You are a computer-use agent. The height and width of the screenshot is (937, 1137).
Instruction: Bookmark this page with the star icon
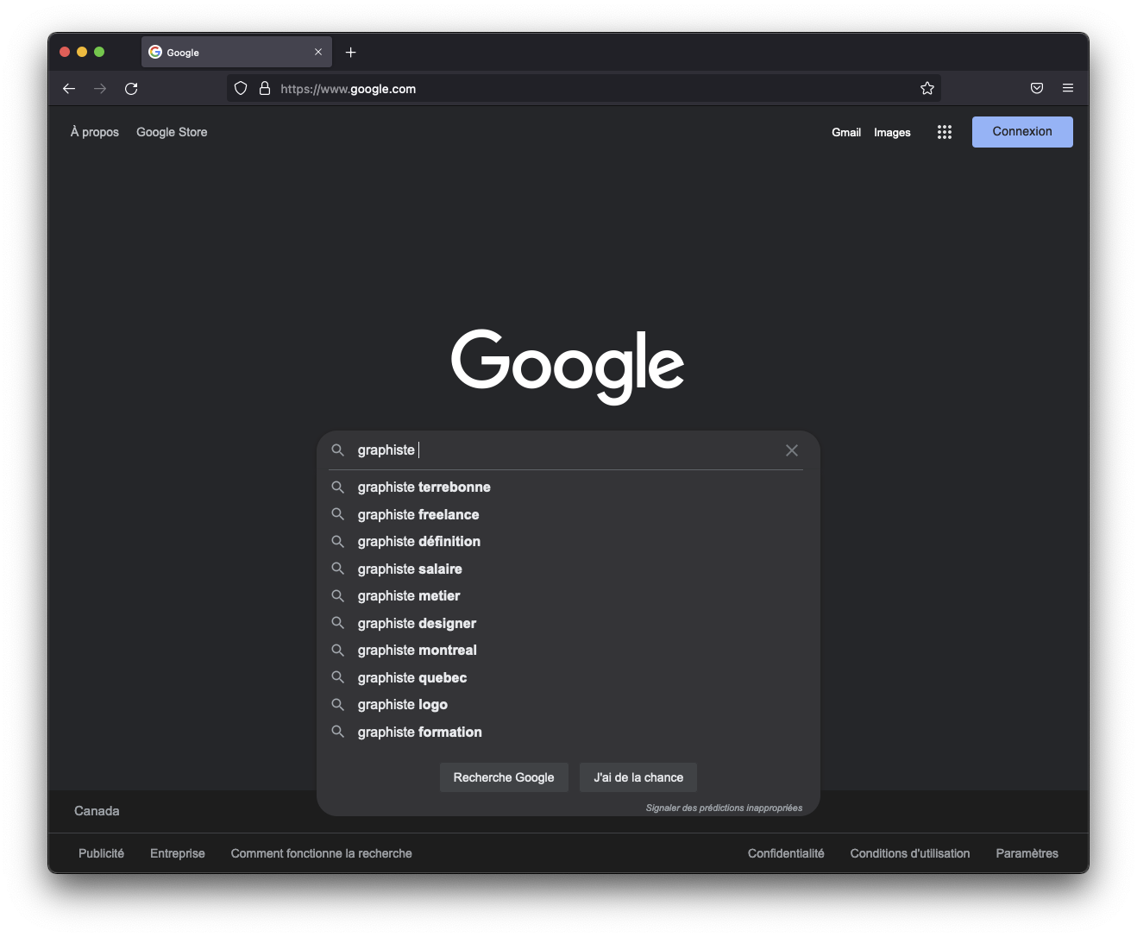[x=927, y=88]
